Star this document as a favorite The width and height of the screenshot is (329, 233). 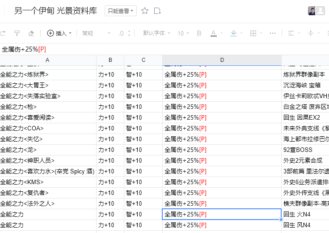pyautogui.click(x=145, y=11)
